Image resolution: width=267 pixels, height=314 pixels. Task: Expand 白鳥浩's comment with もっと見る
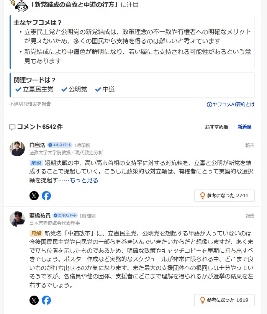click(84, 180)
